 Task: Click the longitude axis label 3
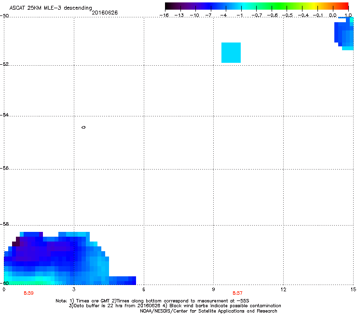click(74, 289)
